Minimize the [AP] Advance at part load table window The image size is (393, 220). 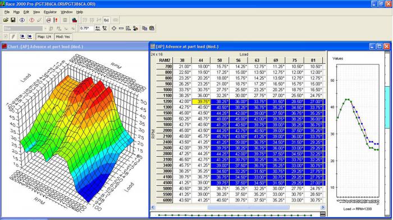pyautogui.click(x=372, y=46)
